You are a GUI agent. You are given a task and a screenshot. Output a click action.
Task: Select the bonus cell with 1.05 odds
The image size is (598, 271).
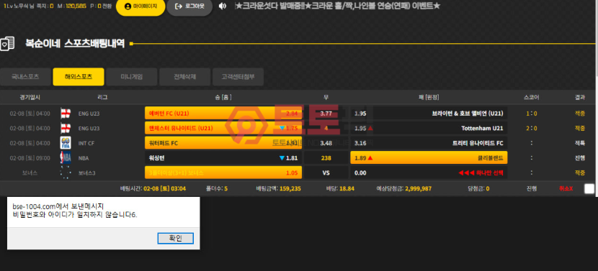pos(223,173)
